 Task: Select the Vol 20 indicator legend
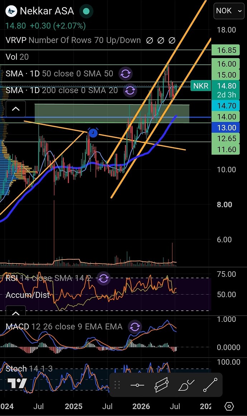pos(17,57)
